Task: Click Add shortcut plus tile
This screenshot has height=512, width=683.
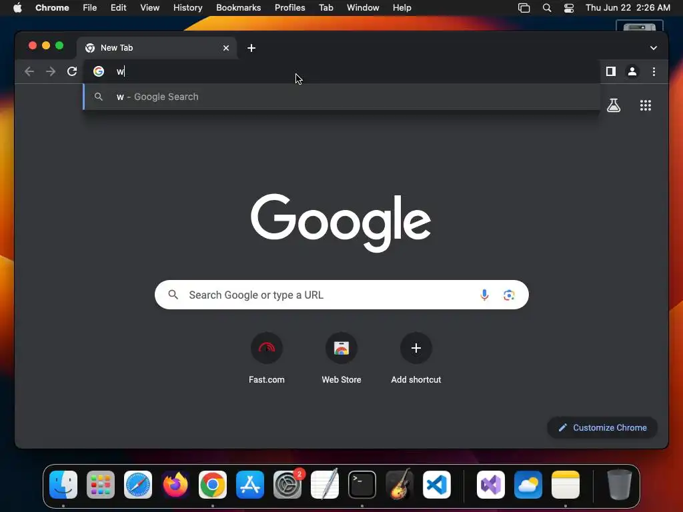Action: 416,358
